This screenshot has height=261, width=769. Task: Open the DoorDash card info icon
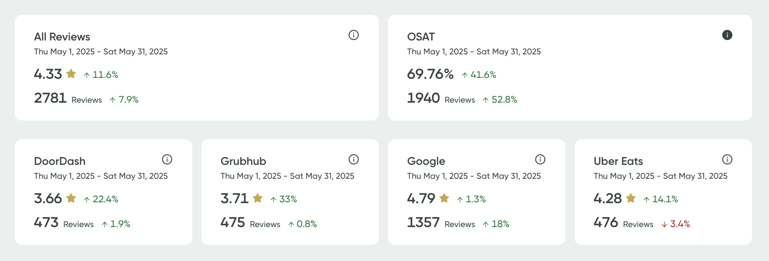(x=167, y=159)
